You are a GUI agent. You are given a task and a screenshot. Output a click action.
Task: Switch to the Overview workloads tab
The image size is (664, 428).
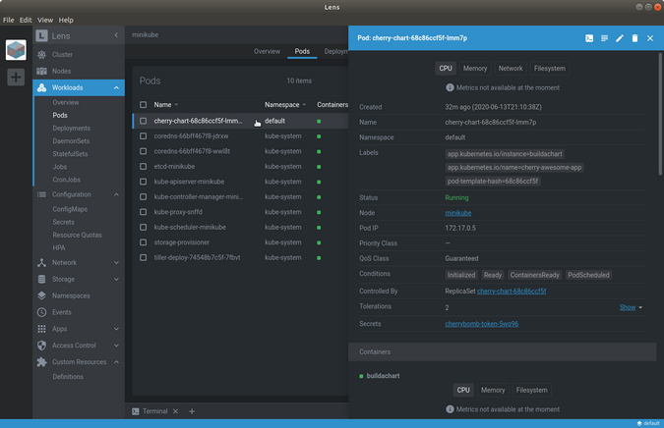267,51
